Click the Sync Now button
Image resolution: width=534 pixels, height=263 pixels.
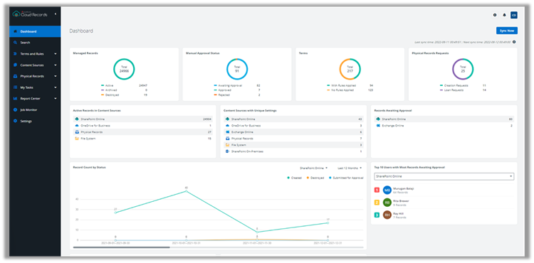coord(507,31)
